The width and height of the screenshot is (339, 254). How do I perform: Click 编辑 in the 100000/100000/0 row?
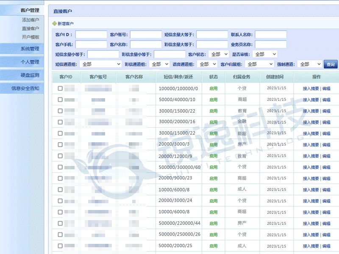click(x=326, y=89)
